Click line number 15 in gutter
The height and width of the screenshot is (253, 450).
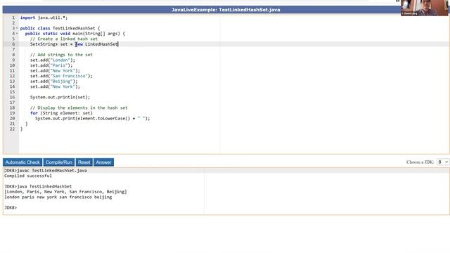pos(12,92)
